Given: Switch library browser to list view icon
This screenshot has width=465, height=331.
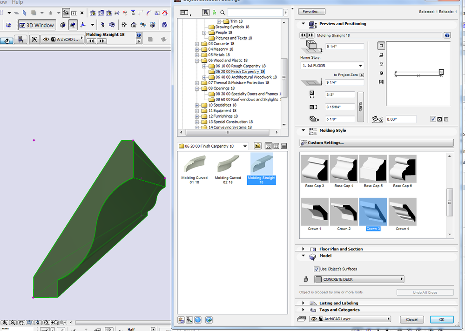Looking at the screenshot, I should [284, 146].
